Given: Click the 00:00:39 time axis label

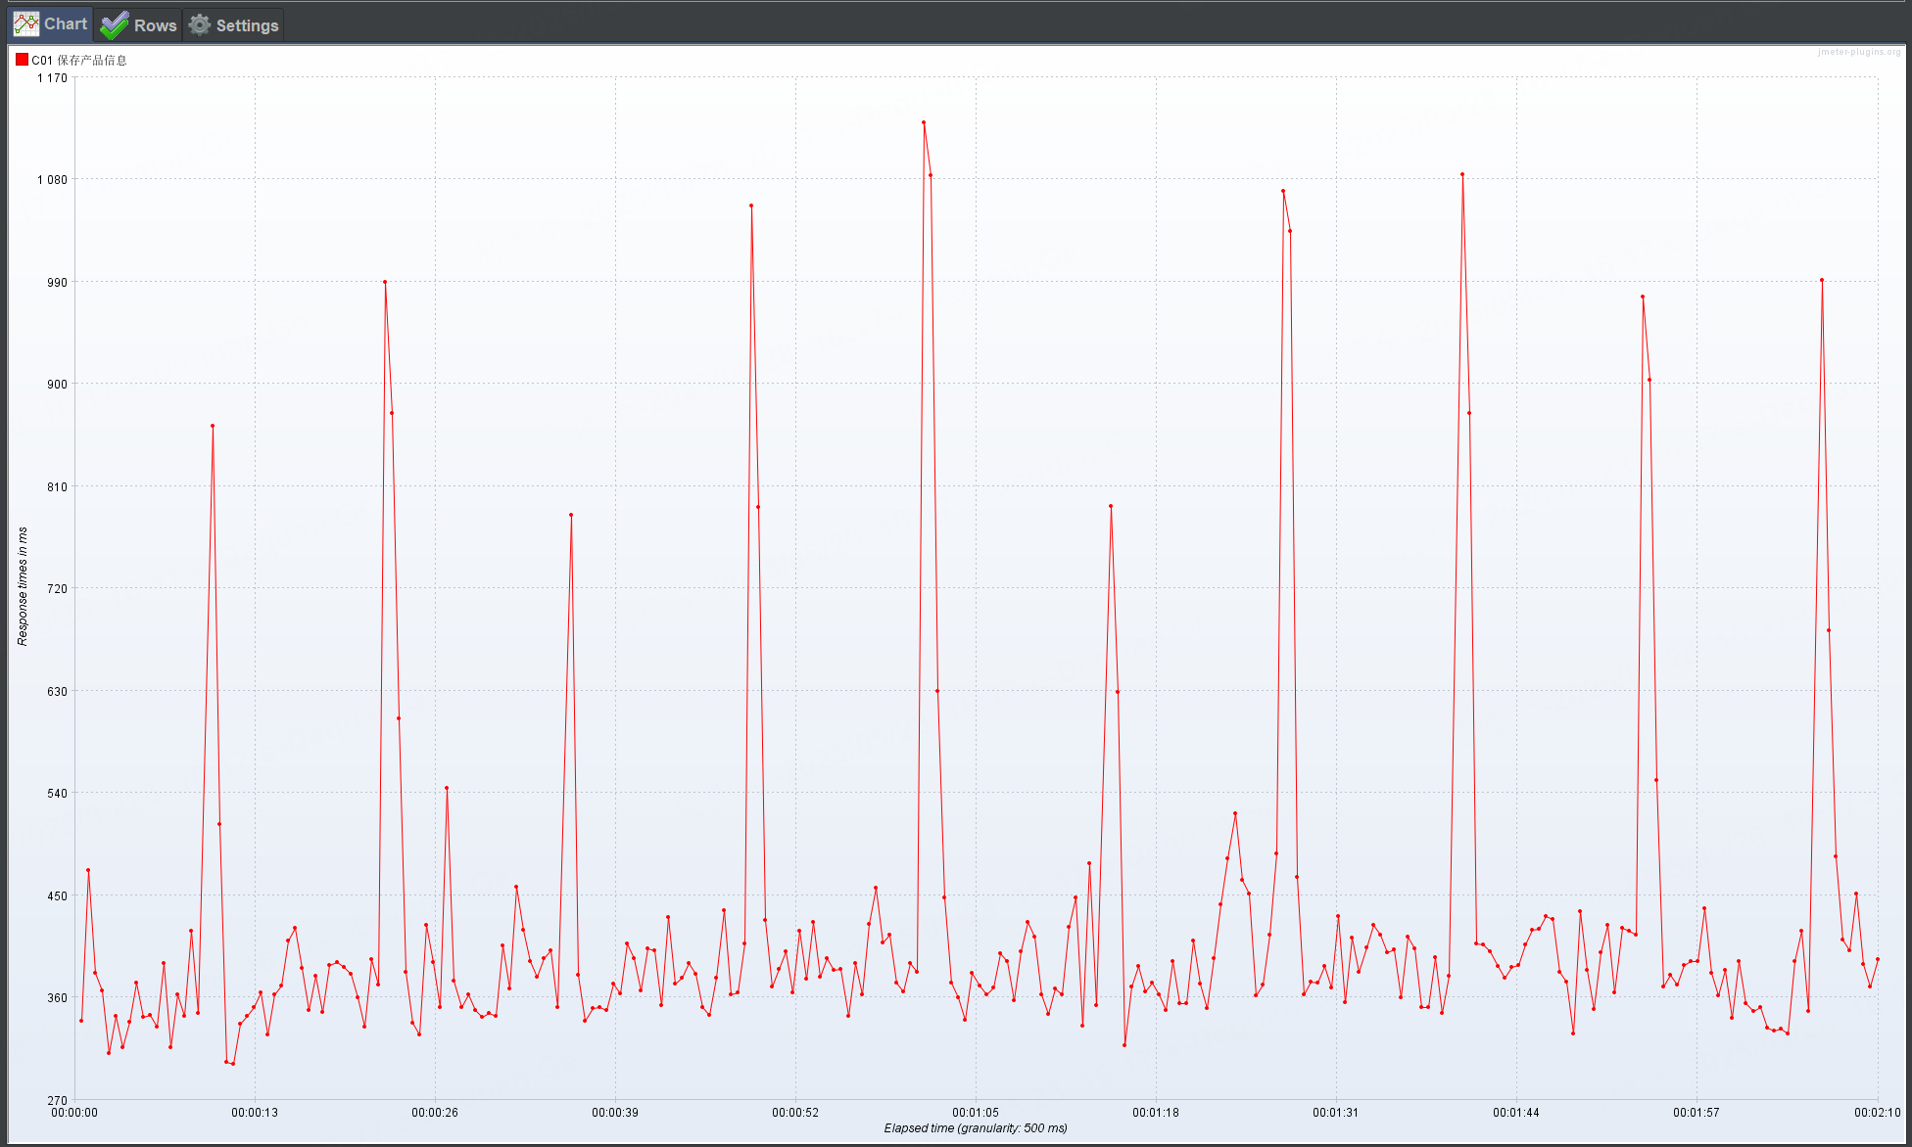Looking at the screenshot, I should click(615, 1113).
